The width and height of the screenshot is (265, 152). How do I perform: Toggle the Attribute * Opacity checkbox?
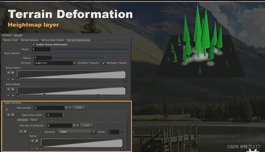coord(75,63)
